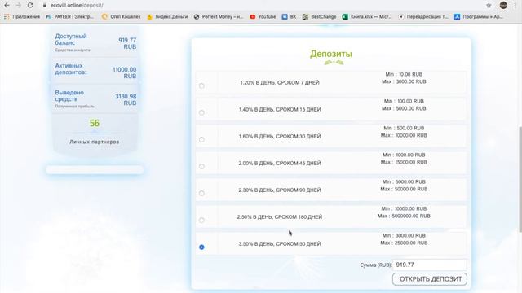Viewport: 522px width, 293px height.
Task: Select the 3.50% for 50 days plan
Action: click(201, 247)
